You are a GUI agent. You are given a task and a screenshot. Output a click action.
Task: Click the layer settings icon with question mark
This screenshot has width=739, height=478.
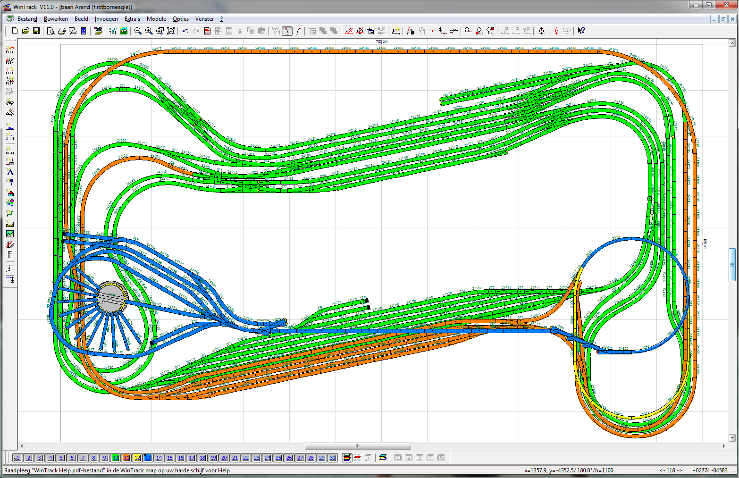pyautogui.click(x=383, y=458)
